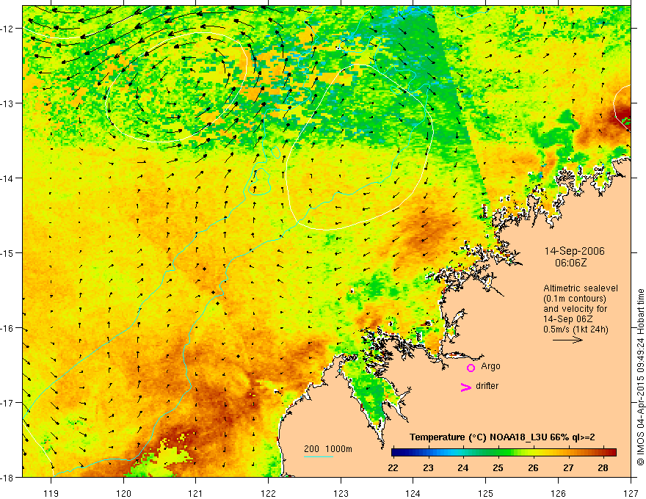The image size is (646, 499).
Task: Click colorbar tick label 28
Action: (603, 468)
